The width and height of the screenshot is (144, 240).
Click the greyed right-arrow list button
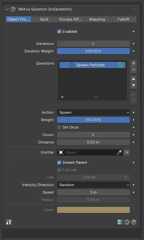coord(134,94)
